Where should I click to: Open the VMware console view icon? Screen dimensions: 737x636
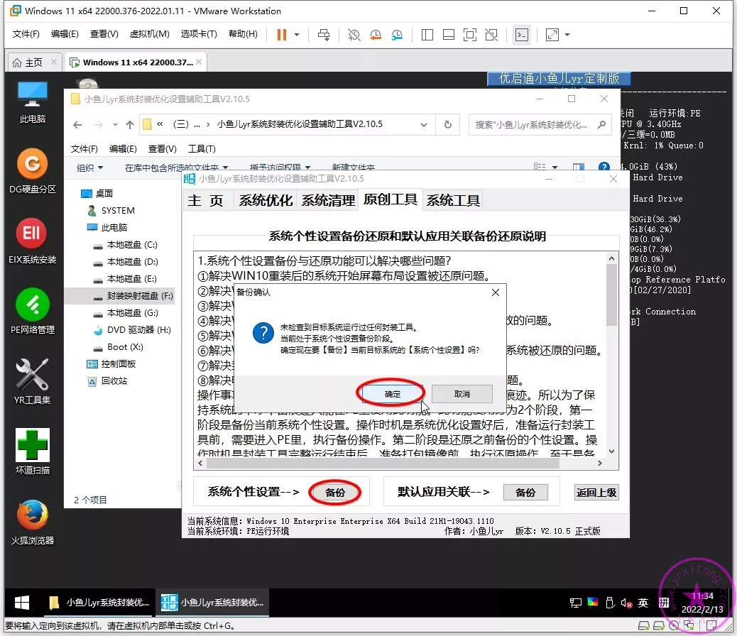tap(522, 35)
